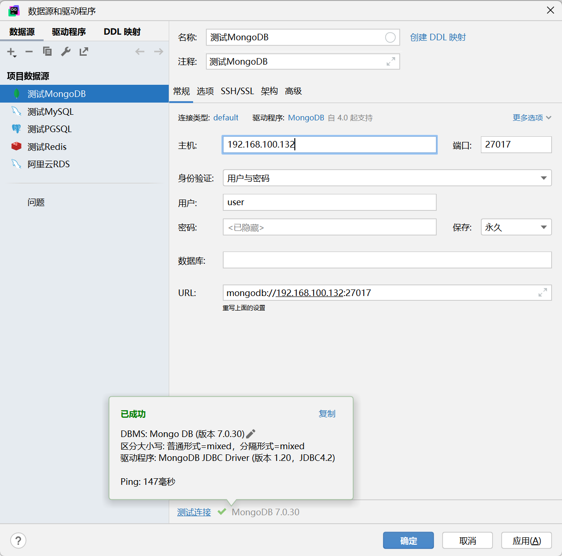The height and width of the screenshot is (556, 562).
Task: Click the 测试MySQL dolphin icon
Action: pyautogui.click(x=16, y=111)
